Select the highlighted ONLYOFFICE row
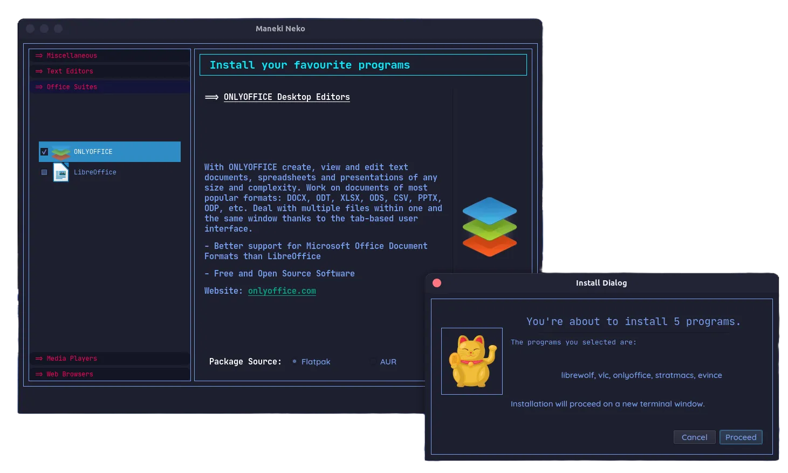 pyautogui.click(x=109, y=152)
